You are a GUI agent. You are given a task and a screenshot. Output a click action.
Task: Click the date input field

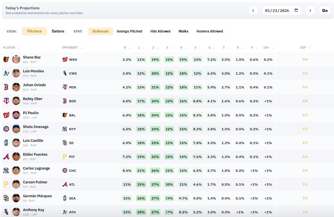point(278,10)
